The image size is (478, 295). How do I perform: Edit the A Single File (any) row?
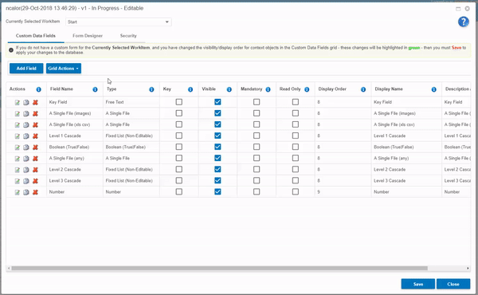[x=17, y=159]
